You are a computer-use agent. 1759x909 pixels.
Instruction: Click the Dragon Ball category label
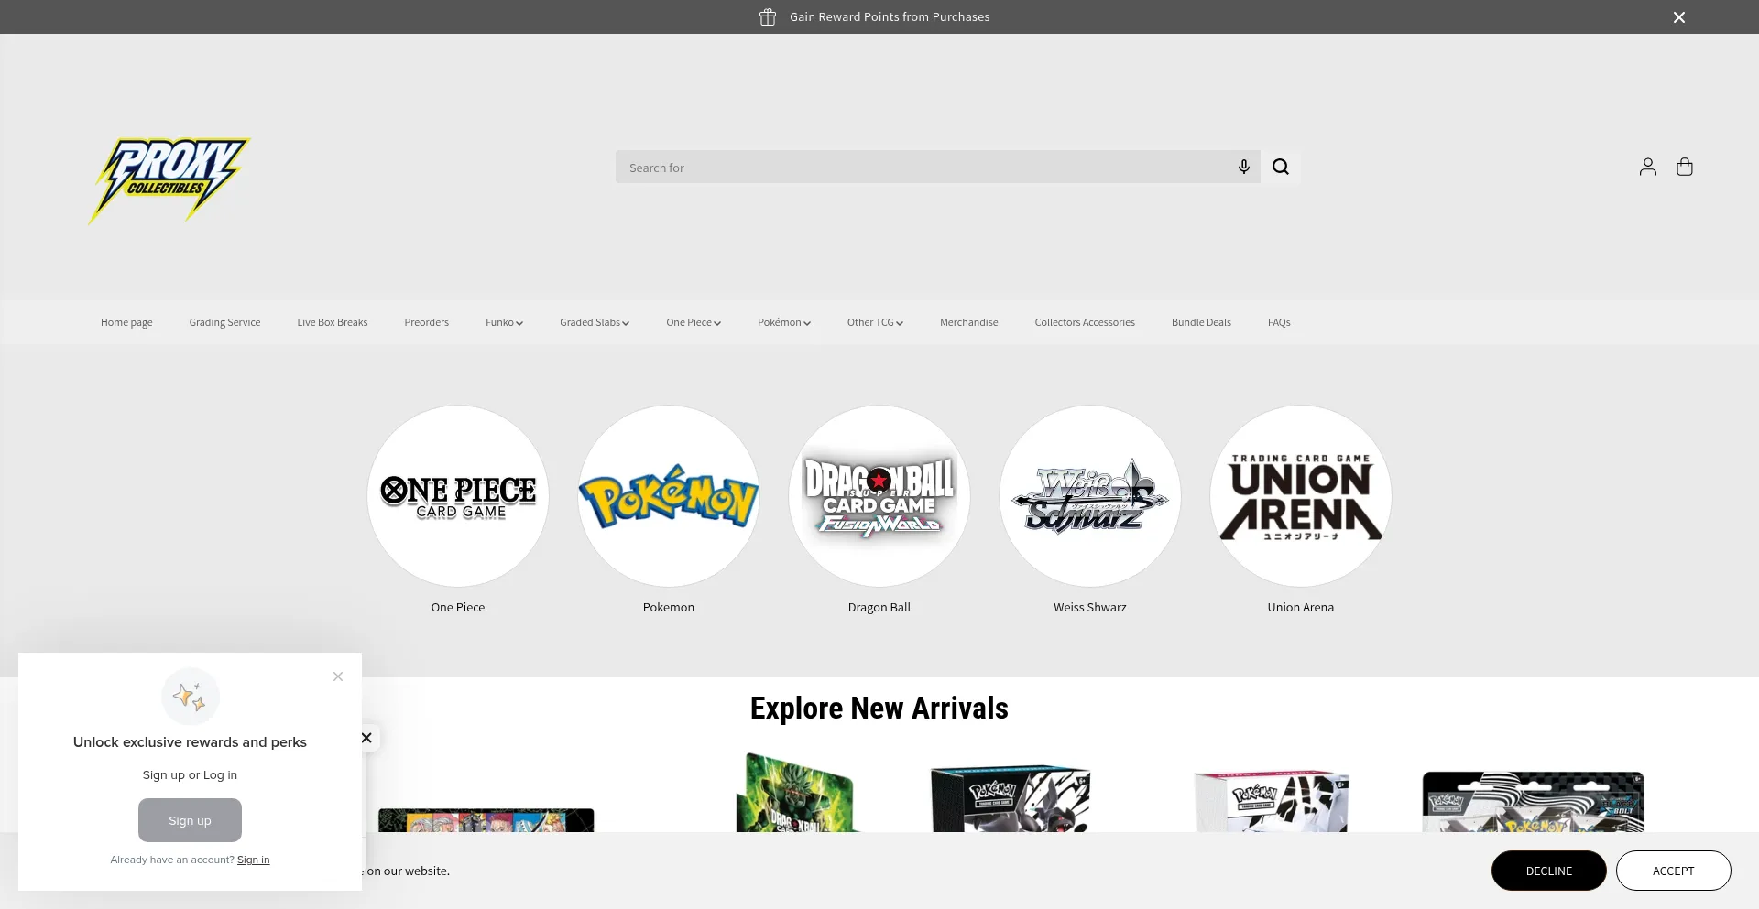879,607
